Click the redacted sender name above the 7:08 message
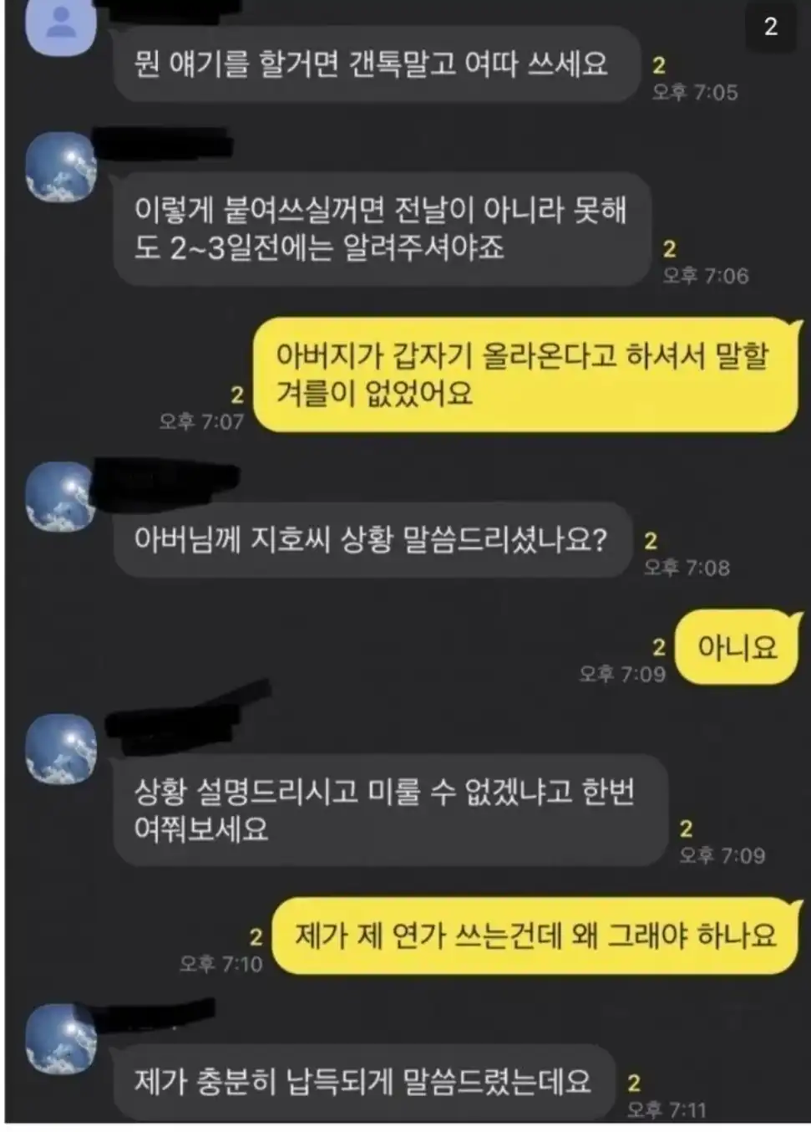This screenshot has width=811, height=1132. 167,474
